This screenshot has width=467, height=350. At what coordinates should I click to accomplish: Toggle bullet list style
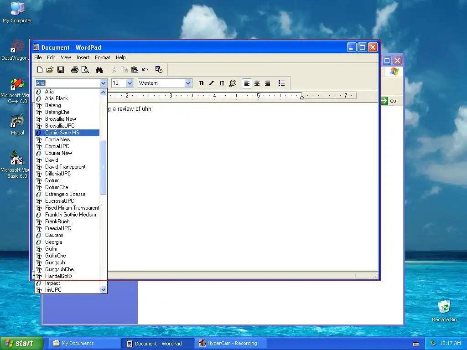click(x=281, y=83)
